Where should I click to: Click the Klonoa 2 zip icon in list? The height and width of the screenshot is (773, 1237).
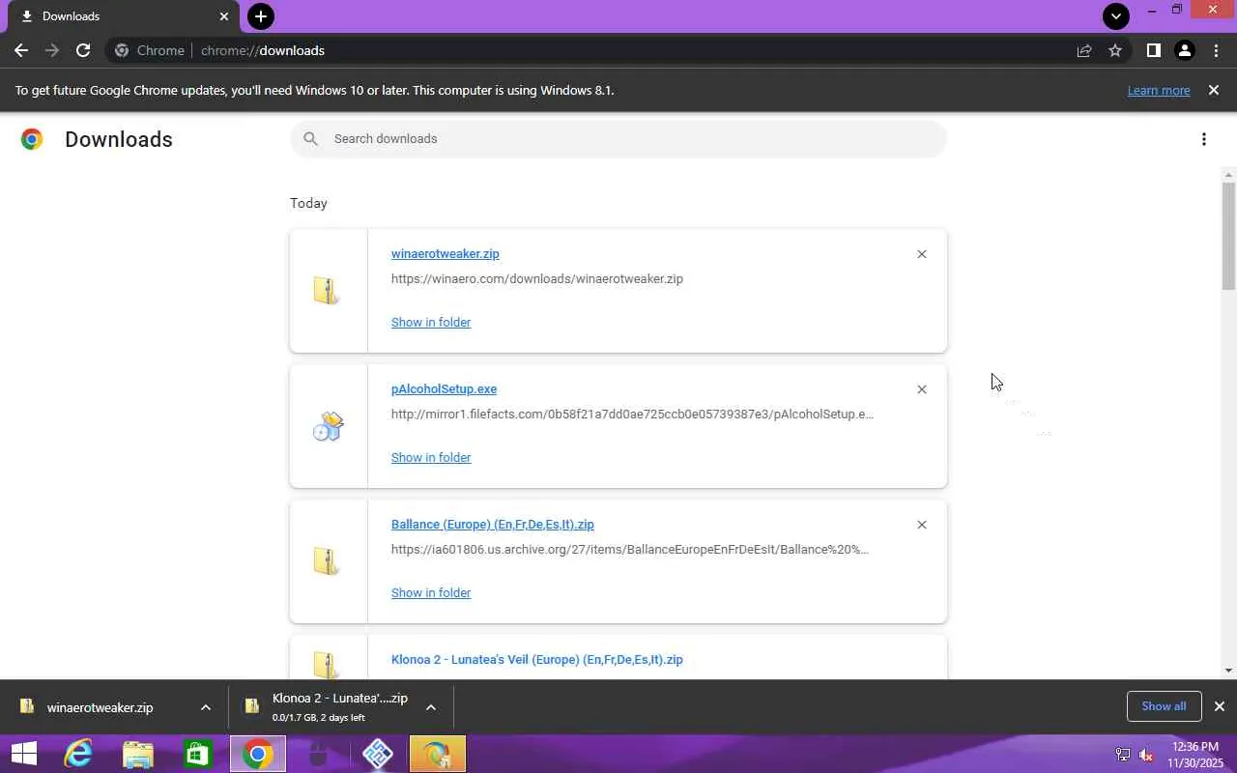[x=327, y=666]
